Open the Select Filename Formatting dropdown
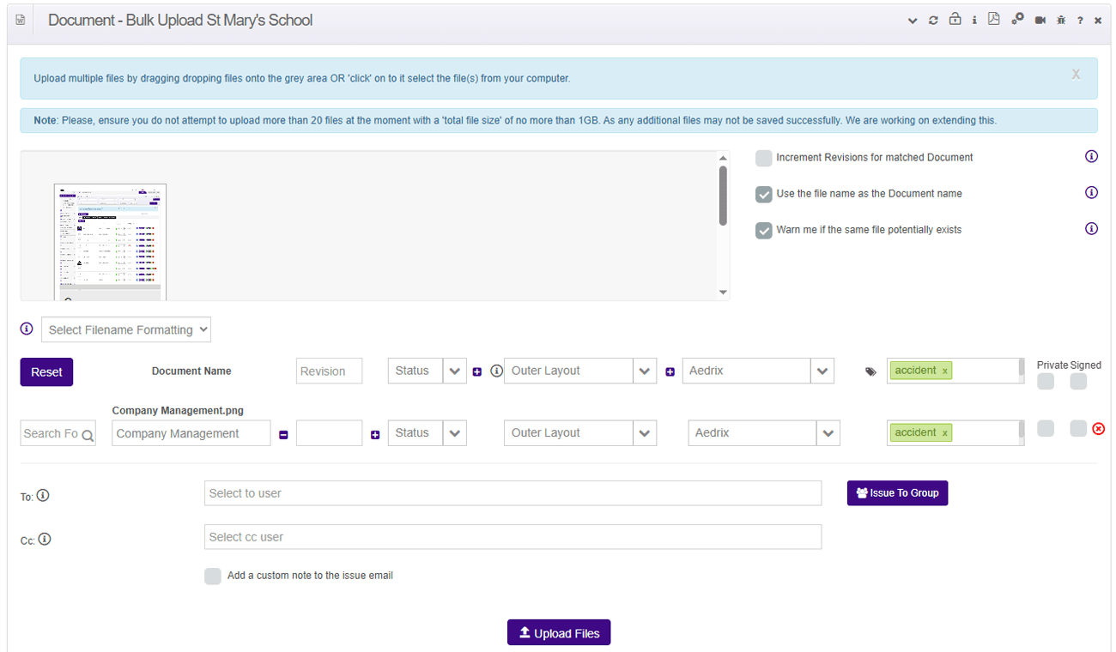Image resolution: width=1116 pixels, height=652 pixels. [125, 329]
